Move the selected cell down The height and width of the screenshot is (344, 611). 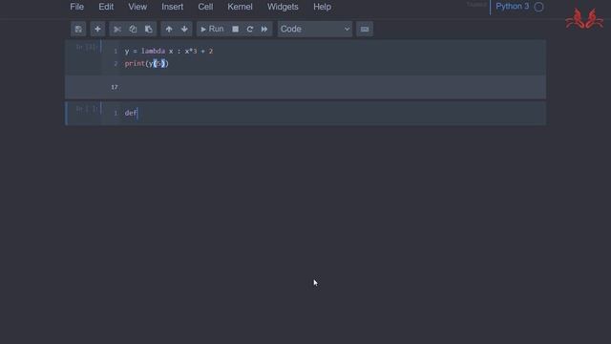tap(184, 30)
